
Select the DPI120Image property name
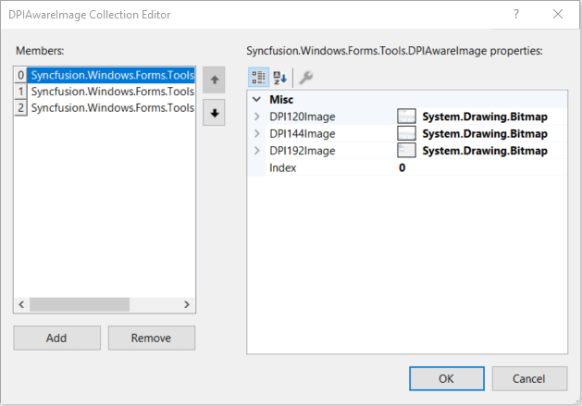coord(303,117)
